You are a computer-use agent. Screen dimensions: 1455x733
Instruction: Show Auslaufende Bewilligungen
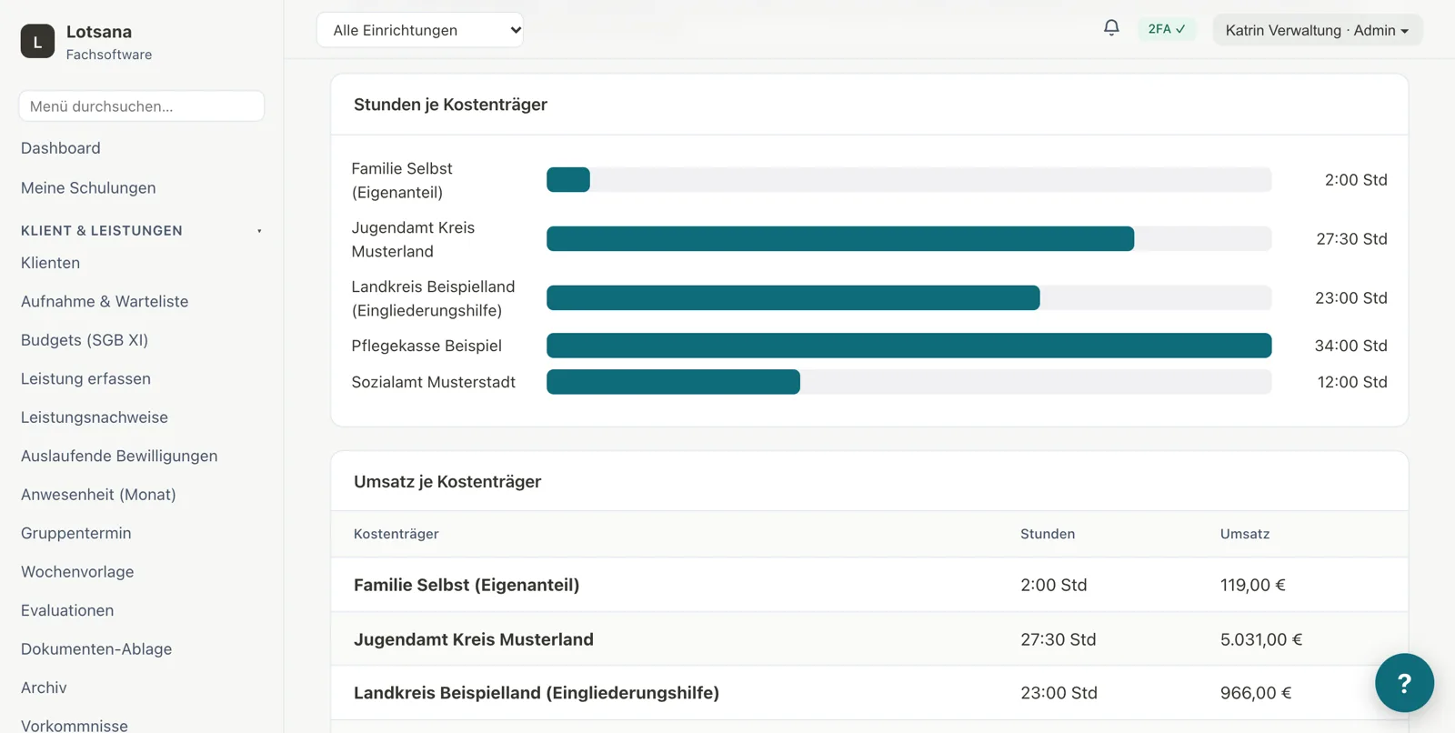tap(119, 457)
